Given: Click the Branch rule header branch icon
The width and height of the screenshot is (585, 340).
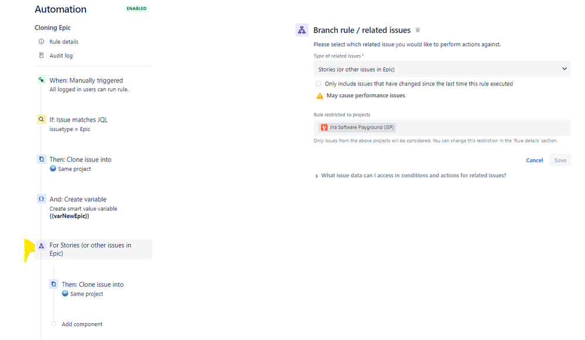Looking at the screenshot, I should (x=302, y=30).
